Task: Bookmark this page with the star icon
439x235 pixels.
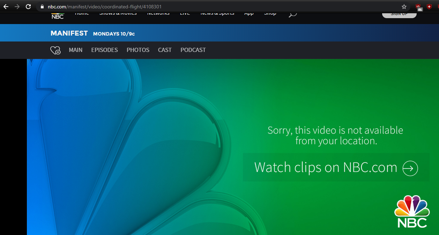Action: (x=404, y=7)
